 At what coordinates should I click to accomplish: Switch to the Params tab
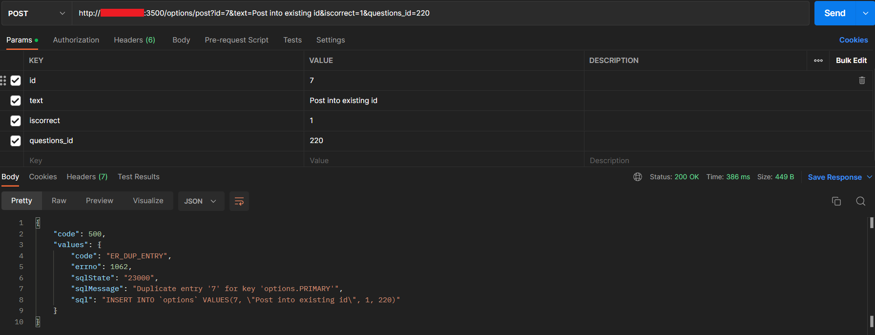coord(21,40)
